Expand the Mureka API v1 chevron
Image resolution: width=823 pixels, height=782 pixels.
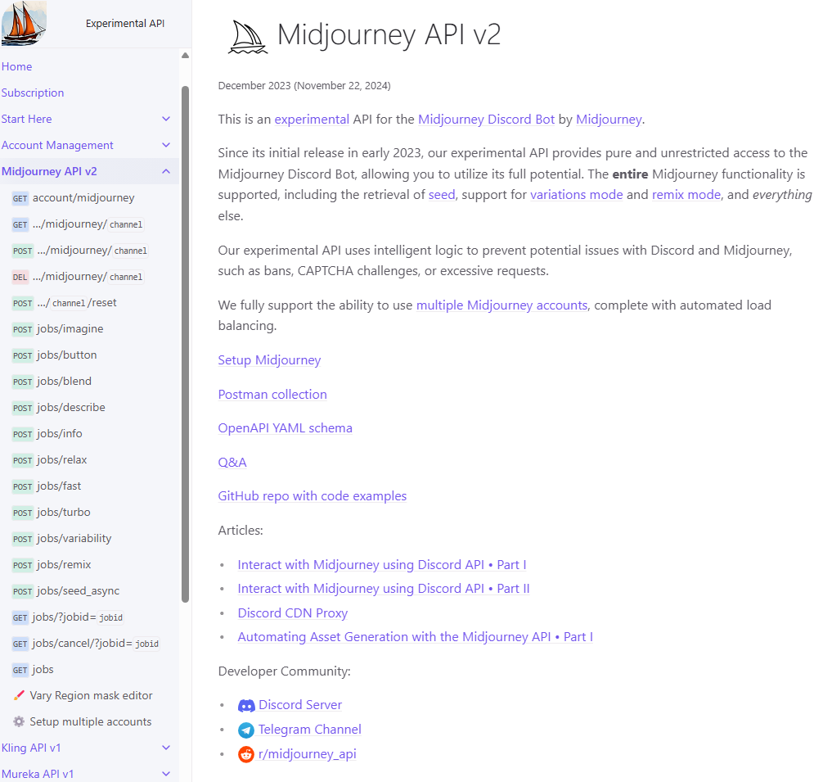point(166,774)
